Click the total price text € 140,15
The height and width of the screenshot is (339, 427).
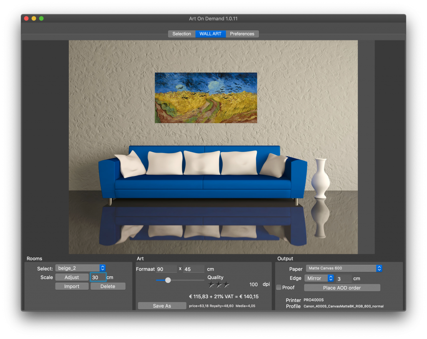[249, 296]
